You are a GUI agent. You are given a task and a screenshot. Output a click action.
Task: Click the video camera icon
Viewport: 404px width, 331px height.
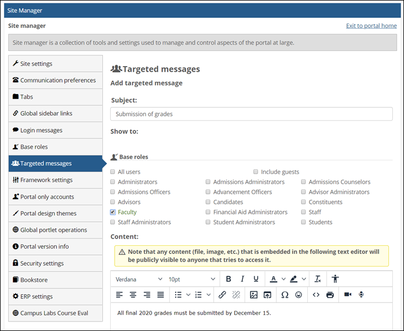point(347,295)
